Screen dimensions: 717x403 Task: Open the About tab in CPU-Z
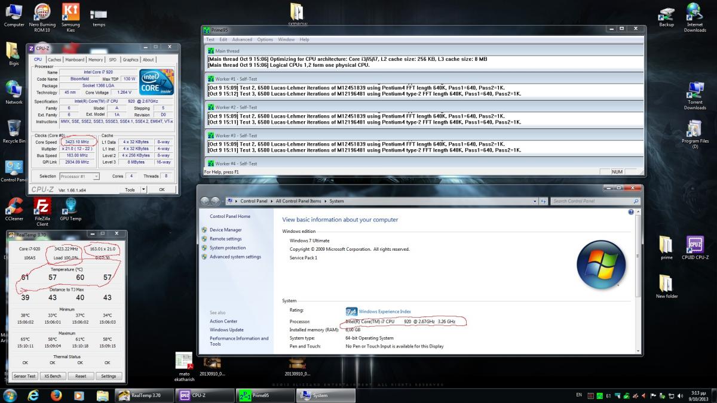click(148, 60)
